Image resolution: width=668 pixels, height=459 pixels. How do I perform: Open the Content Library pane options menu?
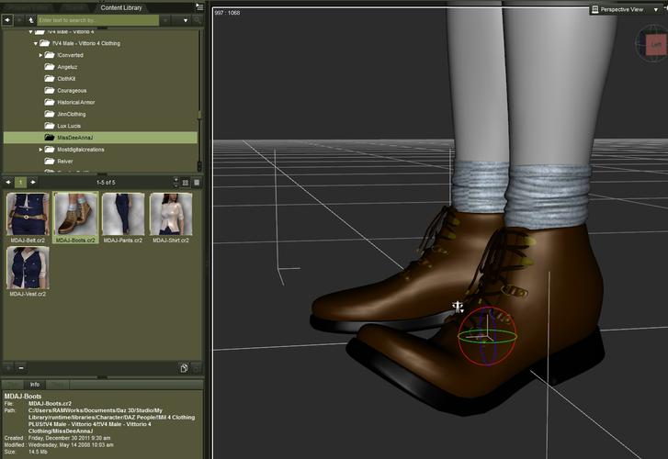coord(199,6)
